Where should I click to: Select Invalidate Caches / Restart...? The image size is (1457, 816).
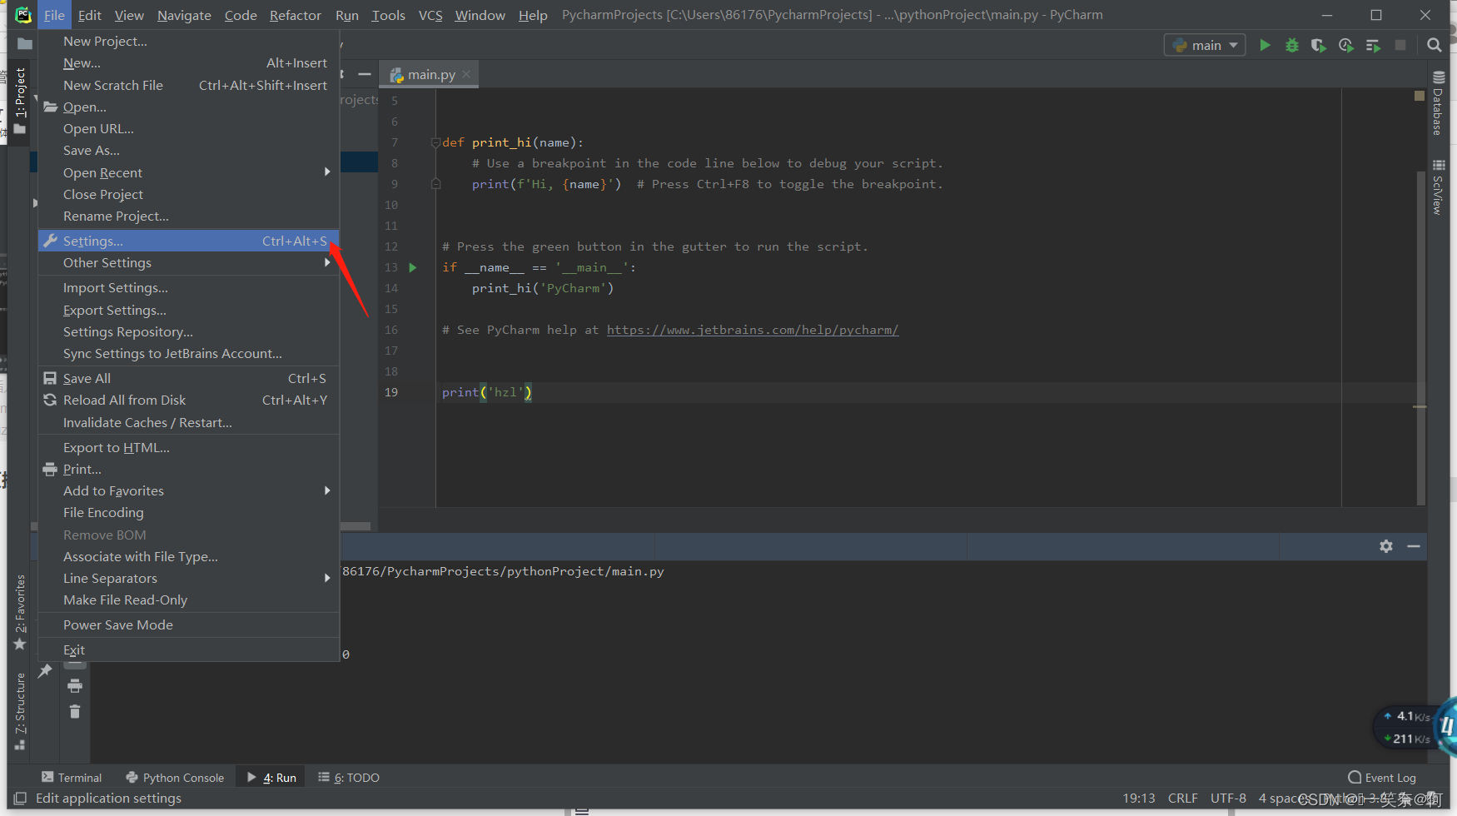pos(189,422)
